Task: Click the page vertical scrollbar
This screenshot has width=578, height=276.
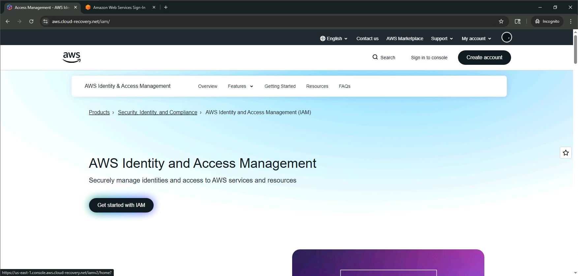Action: tap(575, 49)
